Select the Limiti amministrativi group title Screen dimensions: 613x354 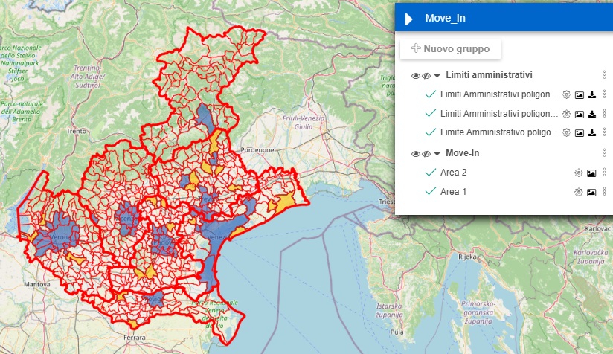[489, 75]
